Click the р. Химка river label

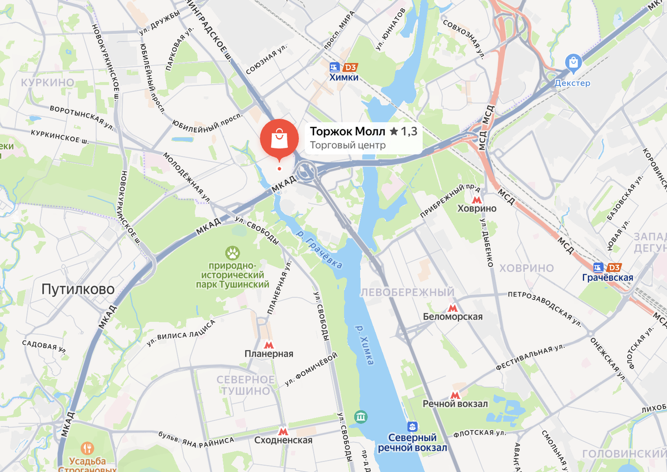(362, 345)
